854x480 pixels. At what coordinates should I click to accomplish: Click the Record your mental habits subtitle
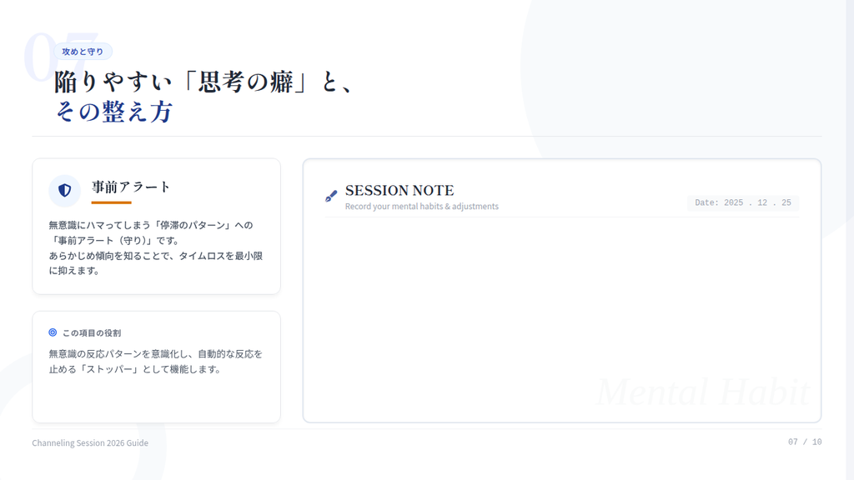[x=421, y=207]
